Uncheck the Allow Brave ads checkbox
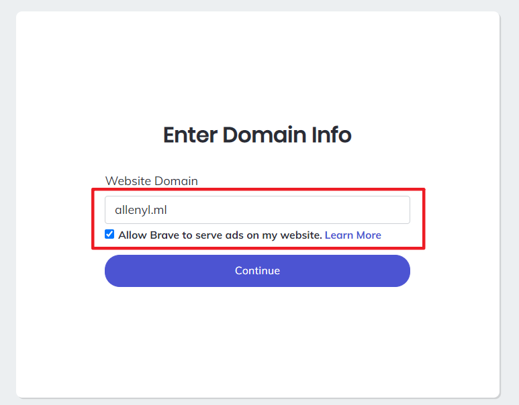 (x=109, y=234)
